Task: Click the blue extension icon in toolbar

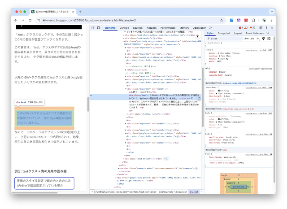Action: point(231,20)
